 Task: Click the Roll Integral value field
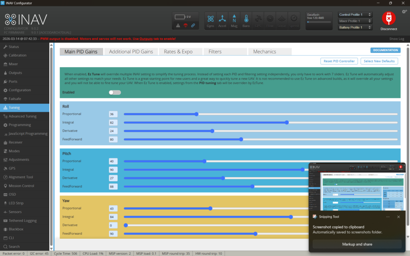113,122
